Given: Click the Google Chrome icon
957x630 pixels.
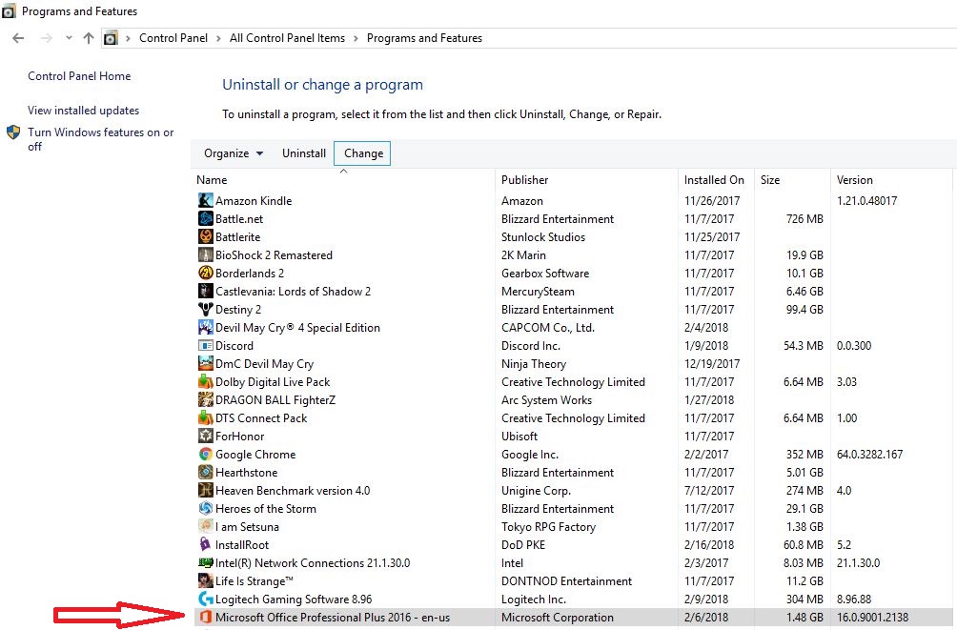Looking at the screenshot, I should click(x=206, y=455).
